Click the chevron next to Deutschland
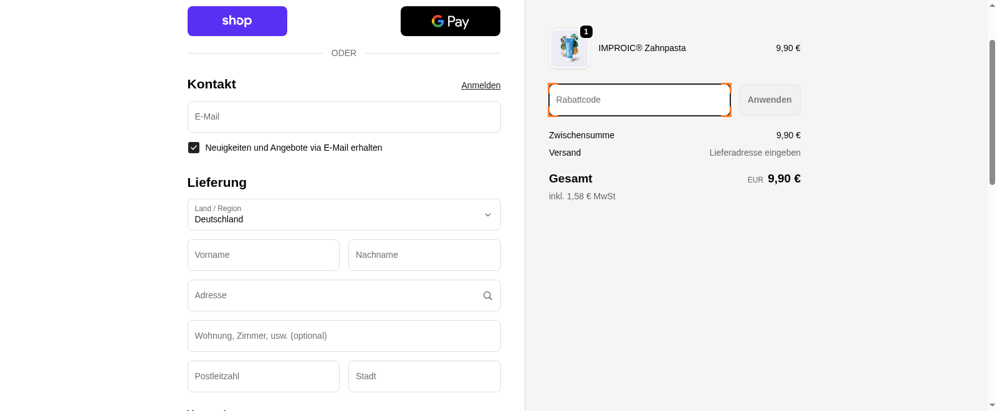Screen dimensions: 997x411 pos(488,214)
